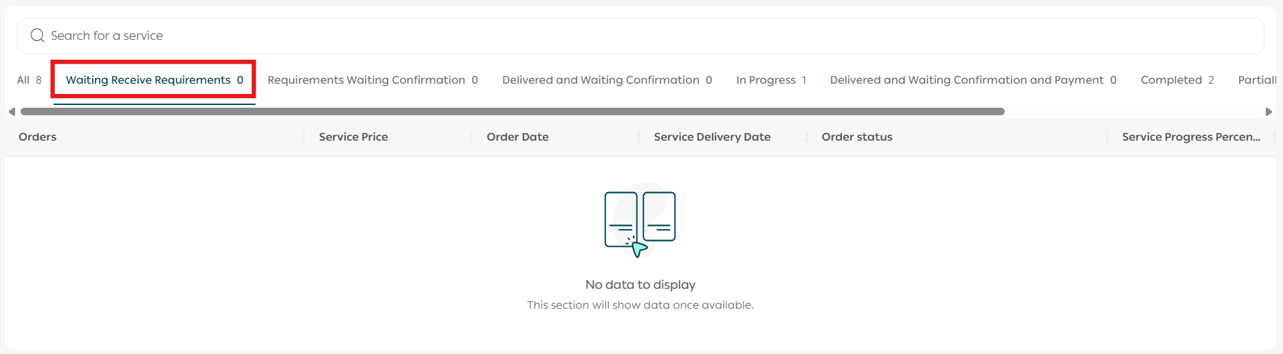Open Delivered and Waiting Confirmation and Payment tab
This screenshot has height=354, width=1283.
[x=973, y=80]
